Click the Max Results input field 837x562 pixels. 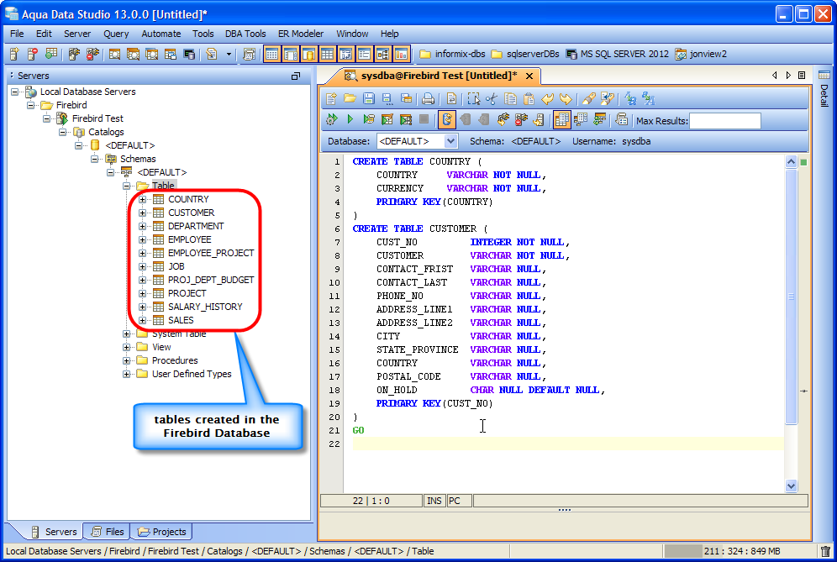[x=725, y=121]
